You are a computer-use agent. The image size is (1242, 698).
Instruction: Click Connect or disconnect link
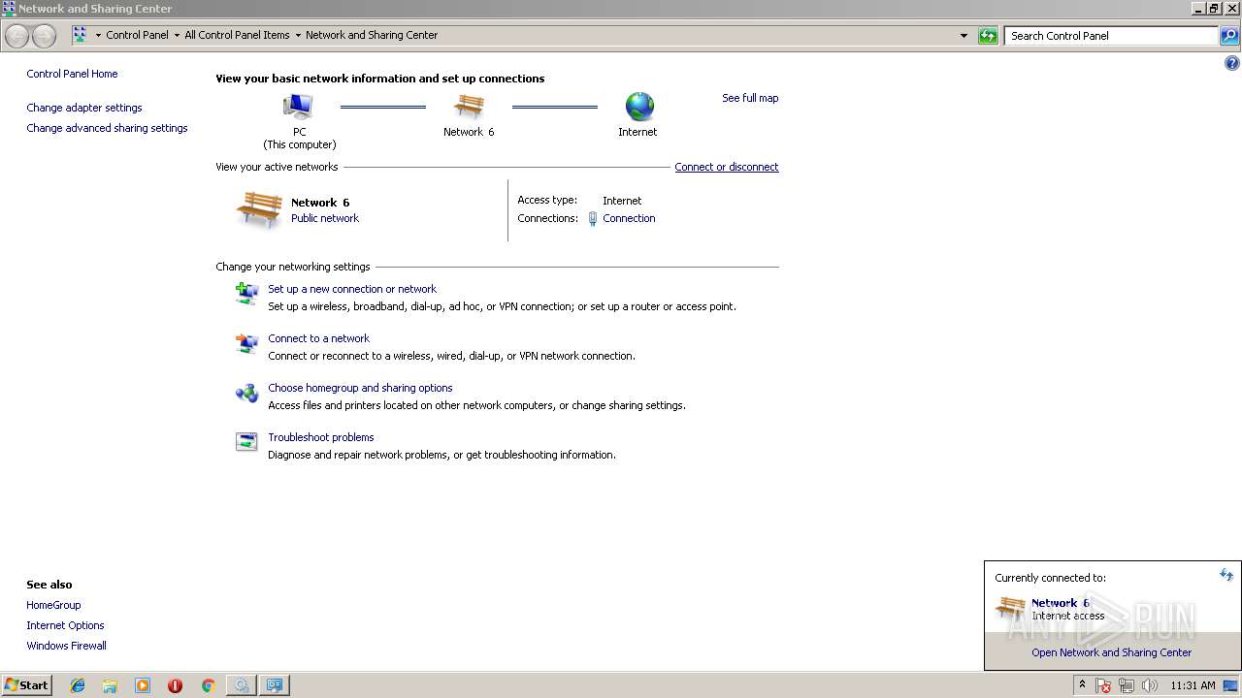pyautogui.click(x=727, y=167)
